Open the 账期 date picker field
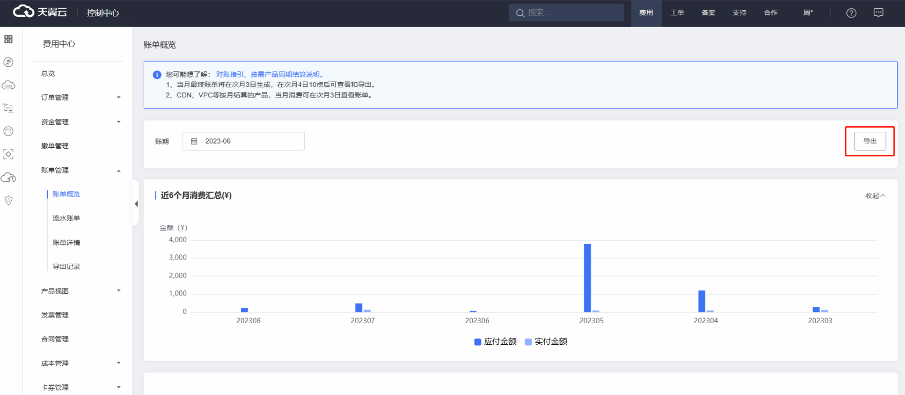 coord(243,141)
